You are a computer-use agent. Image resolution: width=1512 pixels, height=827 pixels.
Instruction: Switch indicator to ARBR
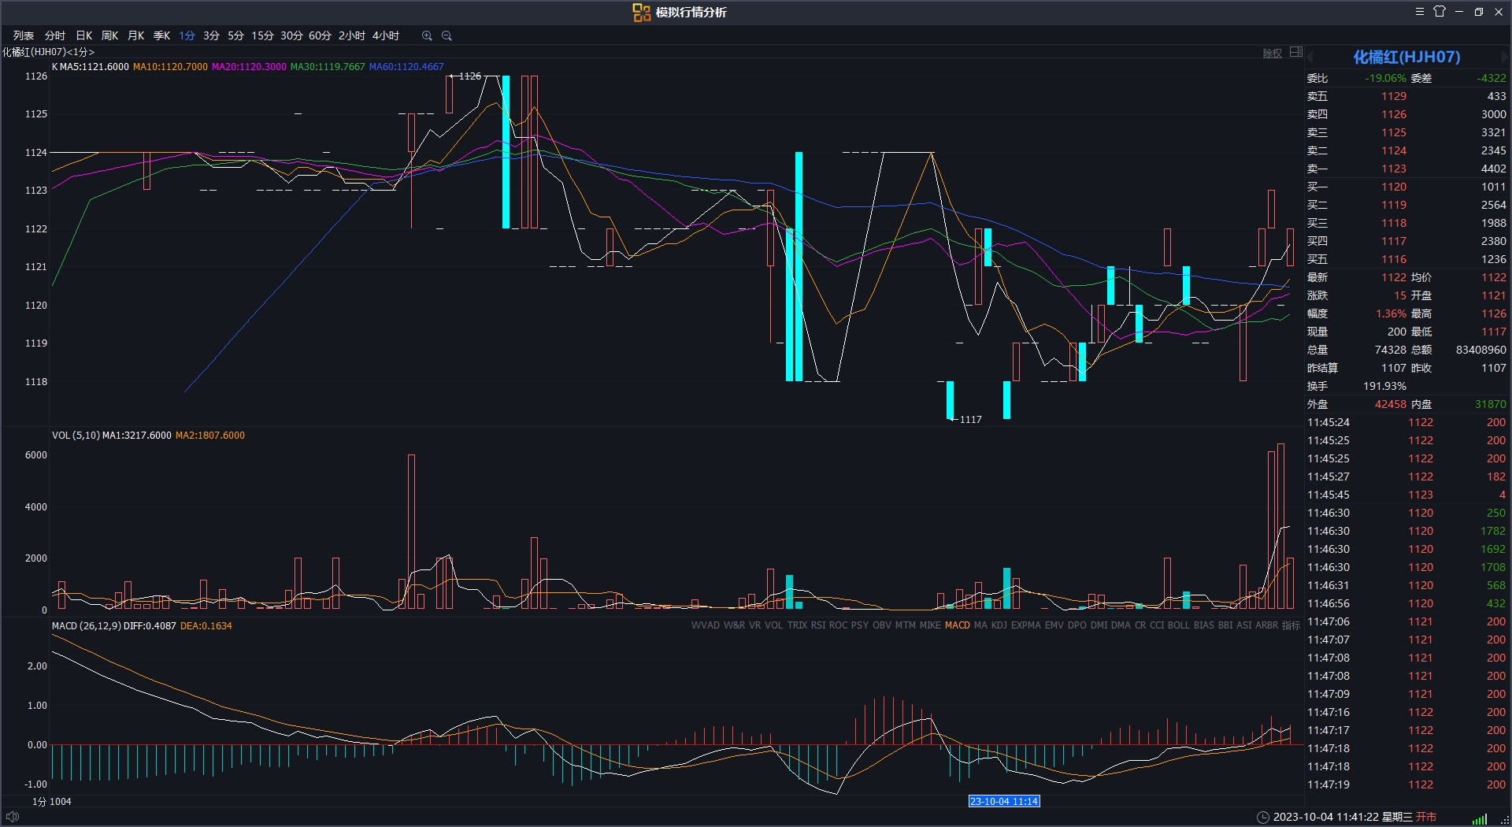tap(1266, 625)
